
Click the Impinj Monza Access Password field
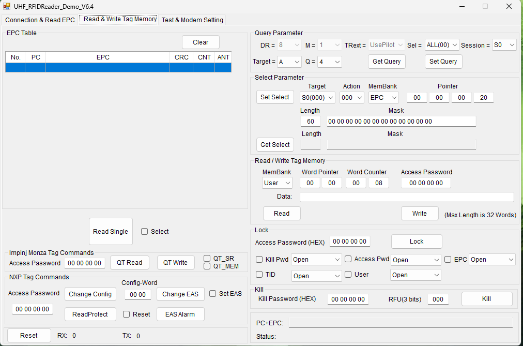[85, 263]
